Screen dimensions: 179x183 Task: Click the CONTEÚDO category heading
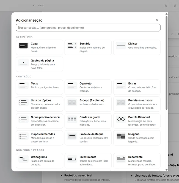[24, 77]
